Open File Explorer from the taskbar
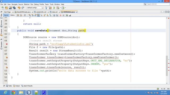 (x=21, y=93)
